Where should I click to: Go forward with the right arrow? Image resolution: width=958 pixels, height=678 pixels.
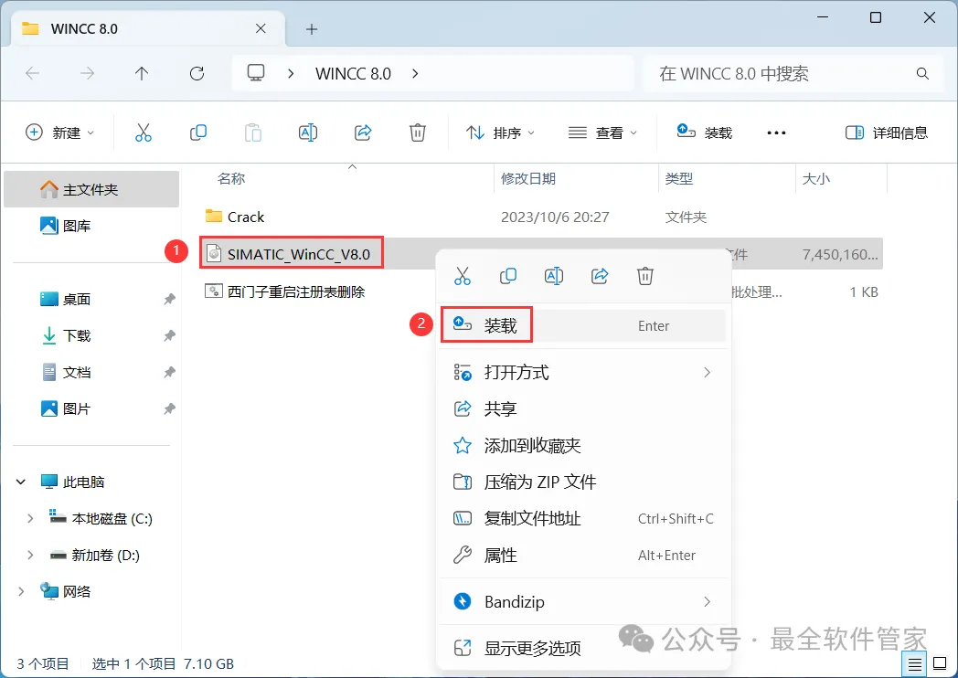click(88, 74)
